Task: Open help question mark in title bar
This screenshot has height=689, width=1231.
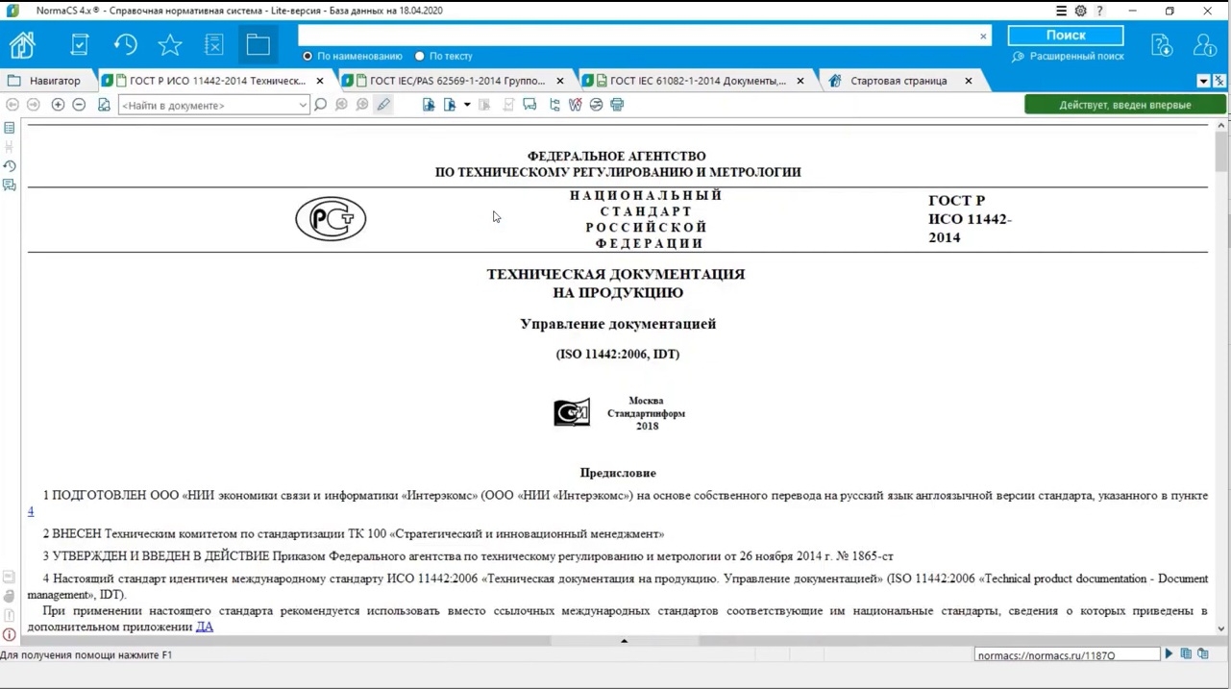Action: [1099, 11]
